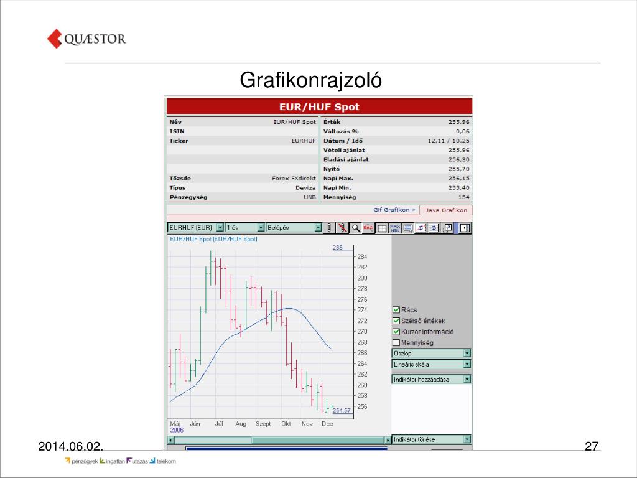Click the 2006 year label under chart

point(177,430)
